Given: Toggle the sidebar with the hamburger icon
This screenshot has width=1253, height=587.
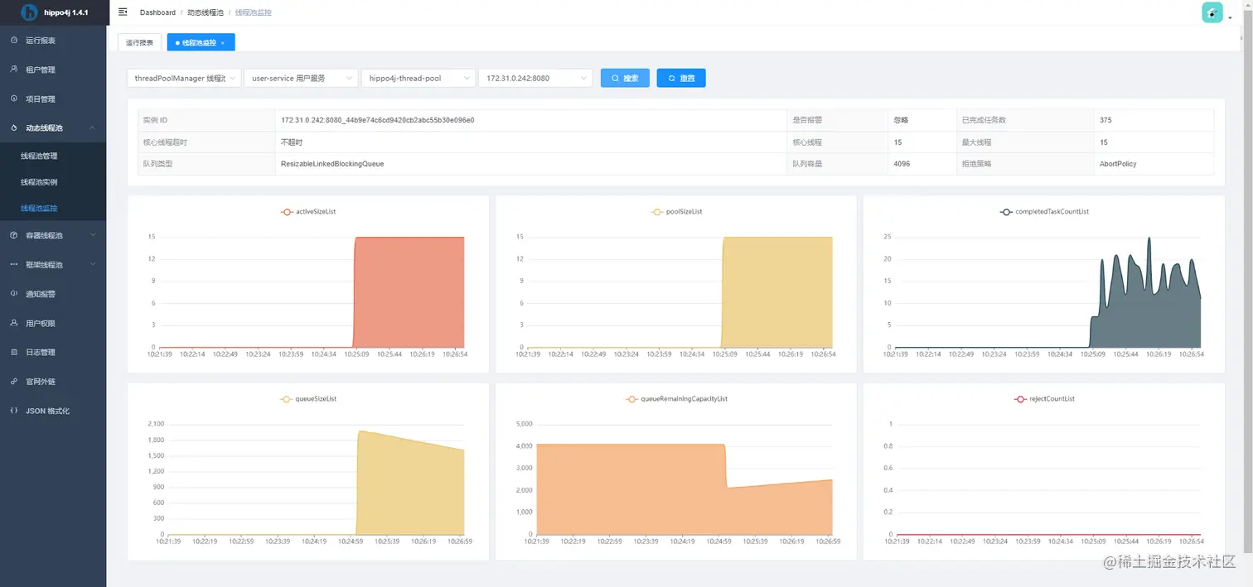Looking at the screenshot, I should pos(123,12).
